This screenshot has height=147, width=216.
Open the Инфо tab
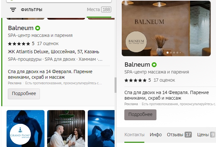click(156, 135)
